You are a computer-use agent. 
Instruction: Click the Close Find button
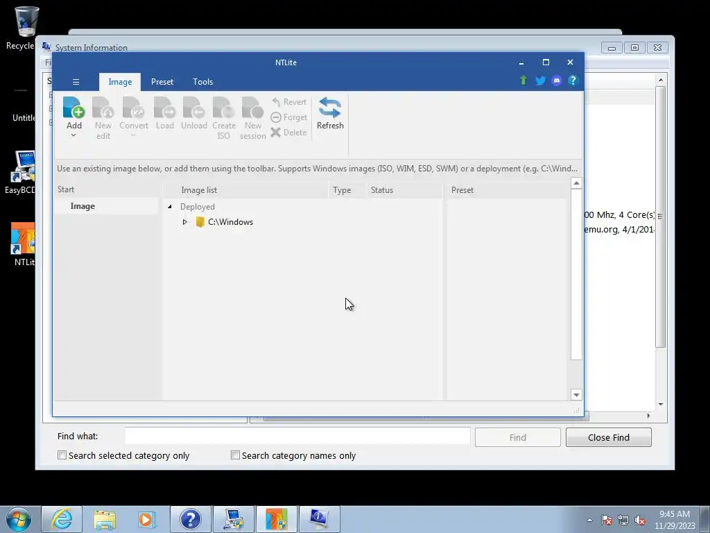(x=609, y=437)
